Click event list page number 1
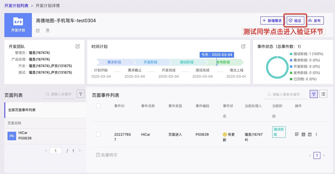335x174 pixels. coord(317,155)
